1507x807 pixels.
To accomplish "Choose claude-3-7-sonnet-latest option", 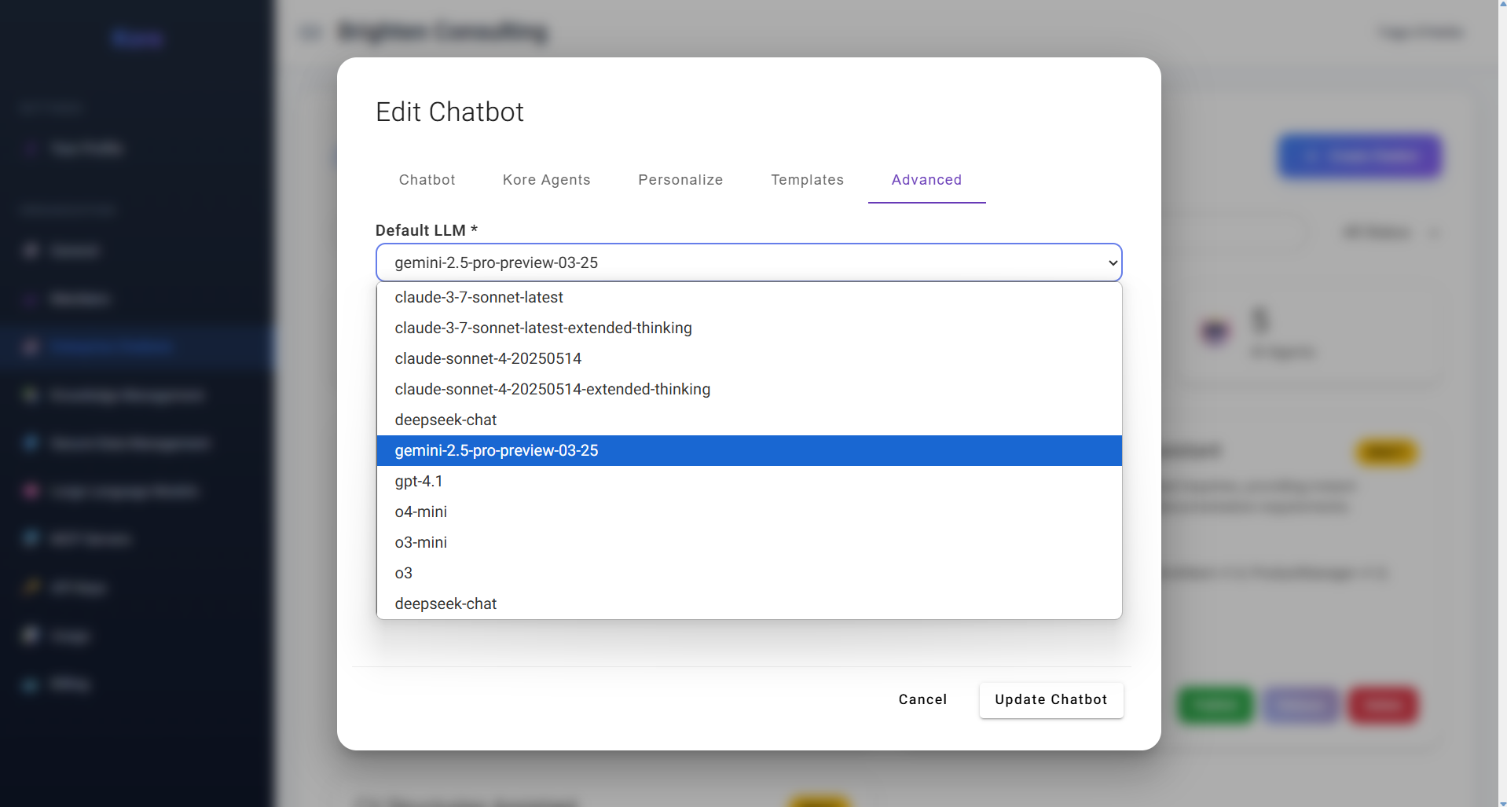I will pos(749,297).
